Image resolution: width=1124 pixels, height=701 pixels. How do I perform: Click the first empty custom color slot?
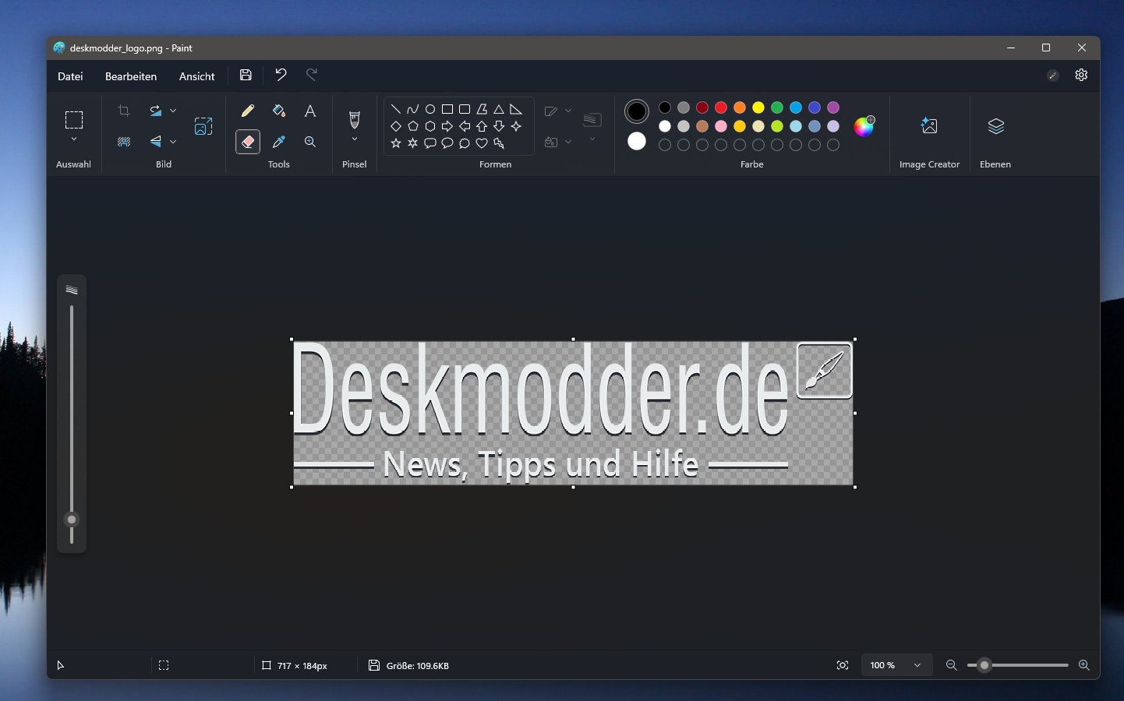click(x=665, y=145)
